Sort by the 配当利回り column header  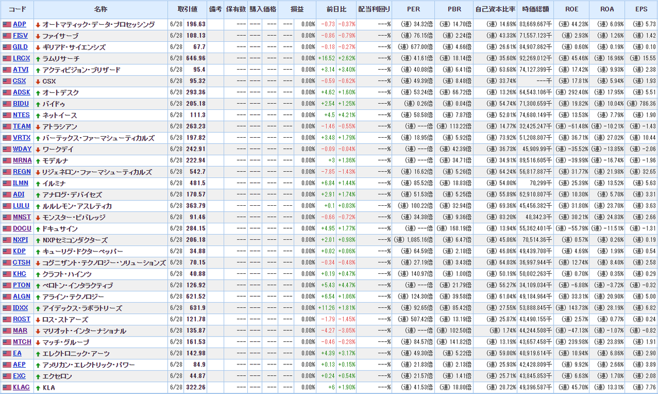coord(374,10)
